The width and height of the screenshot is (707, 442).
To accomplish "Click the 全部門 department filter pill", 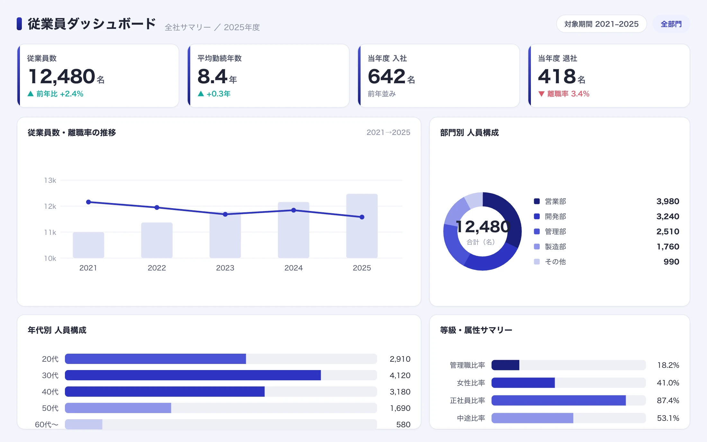I will coord(671,24).
